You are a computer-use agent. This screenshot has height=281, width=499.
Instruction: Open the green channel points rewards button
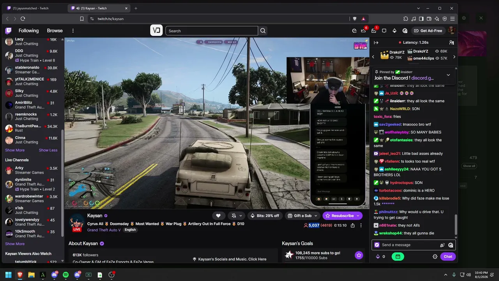[398, 256]
